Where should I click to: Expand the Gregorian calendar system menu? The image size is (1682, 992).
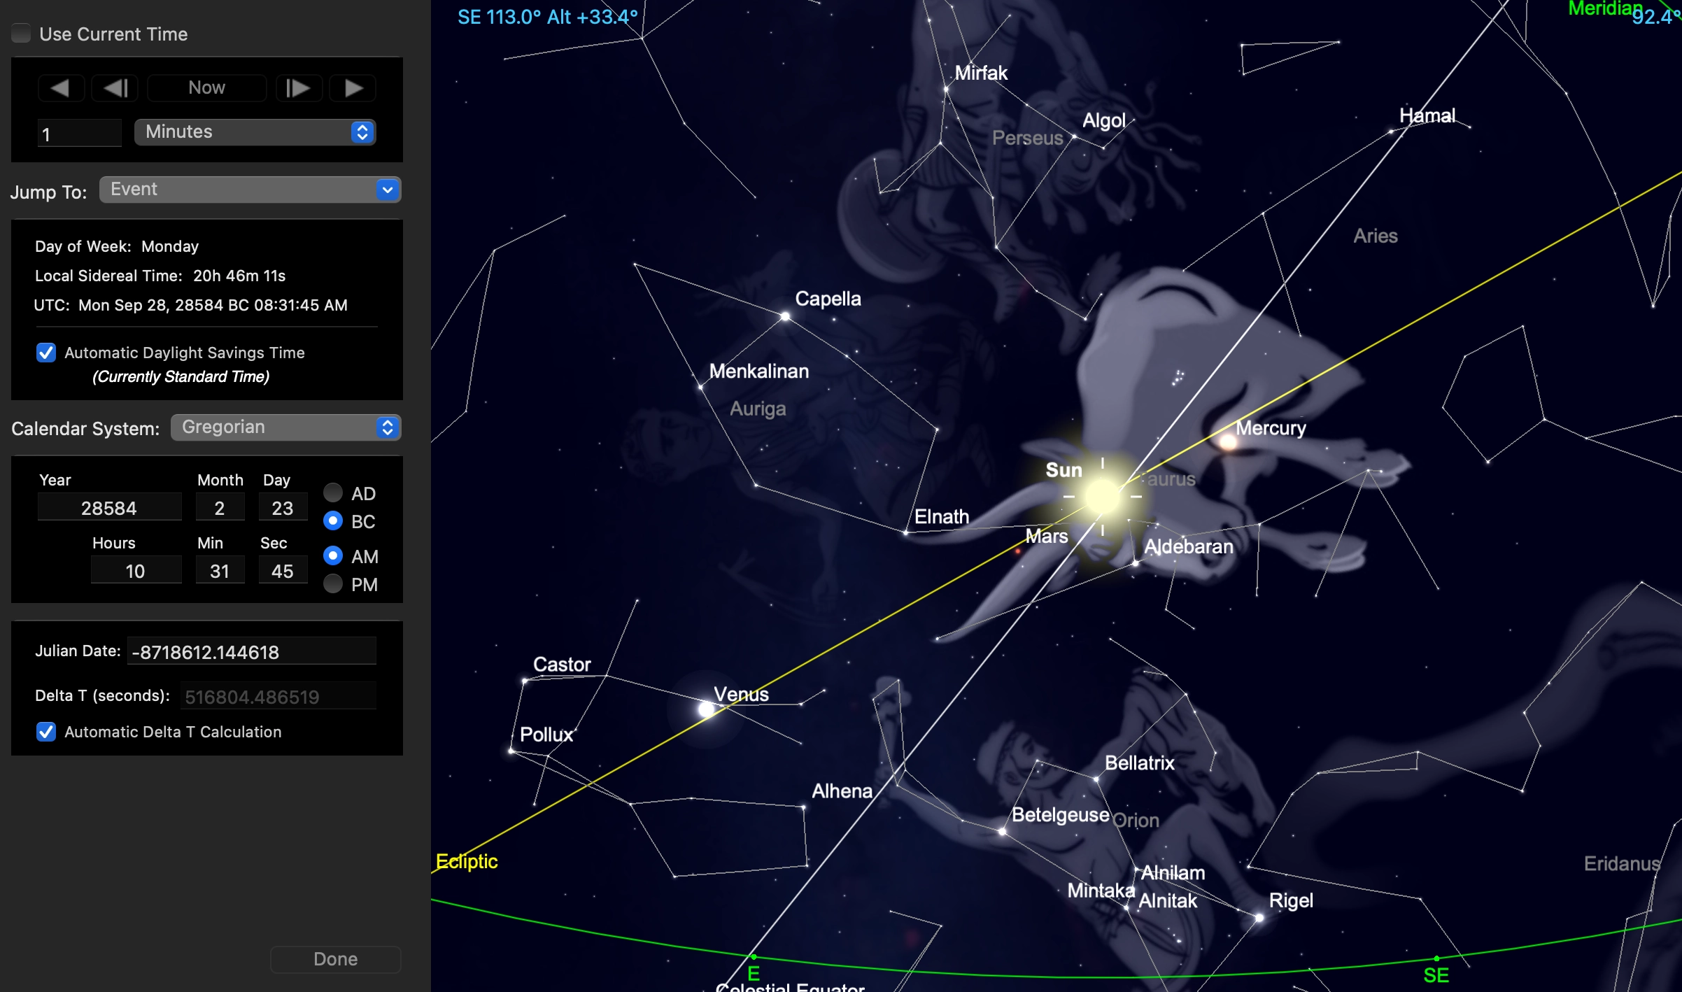point(285,427)
